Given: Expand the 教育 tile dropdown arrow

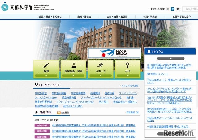Looking at the screenshot, I should (x=46, y=76).
